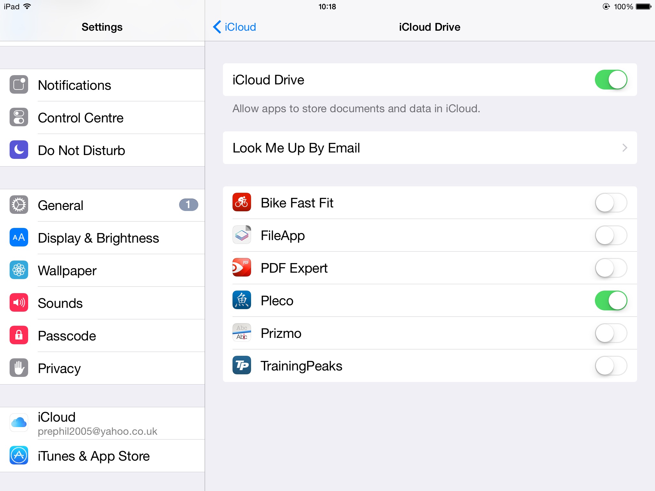Open Wallpaper settings
Image resolution: width=655 pixels, height=491 pixels.
[x=102, y=270]
